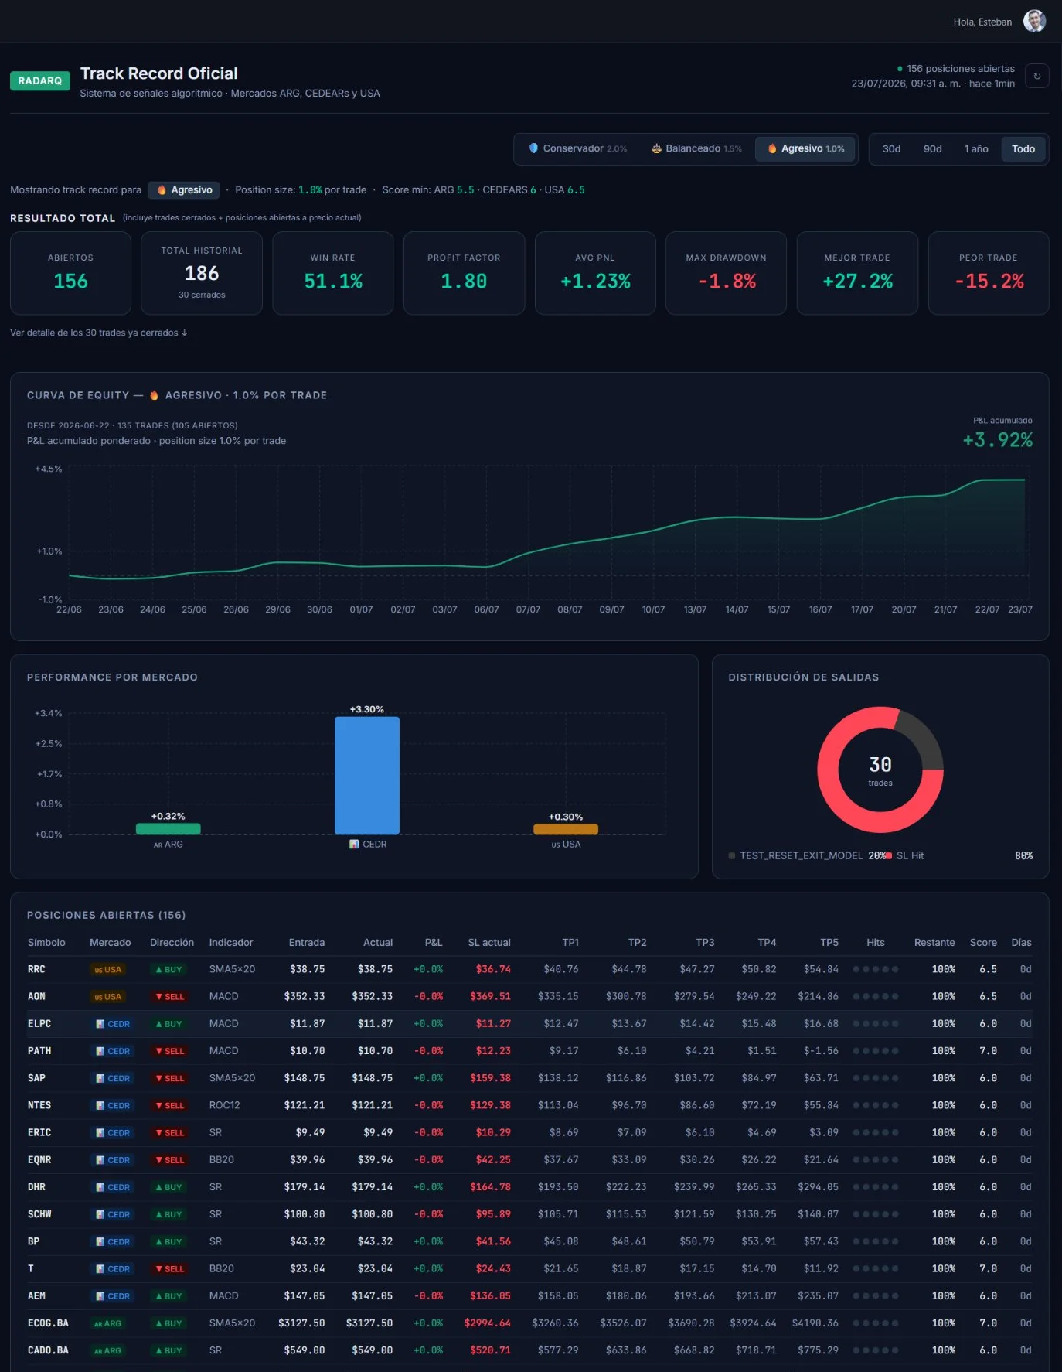Image resolution: width=1062 pixels, height=1372 pixels.
Task: Click the SMA5×20 indicator in SAP row
Action: tap(232, 1078)
